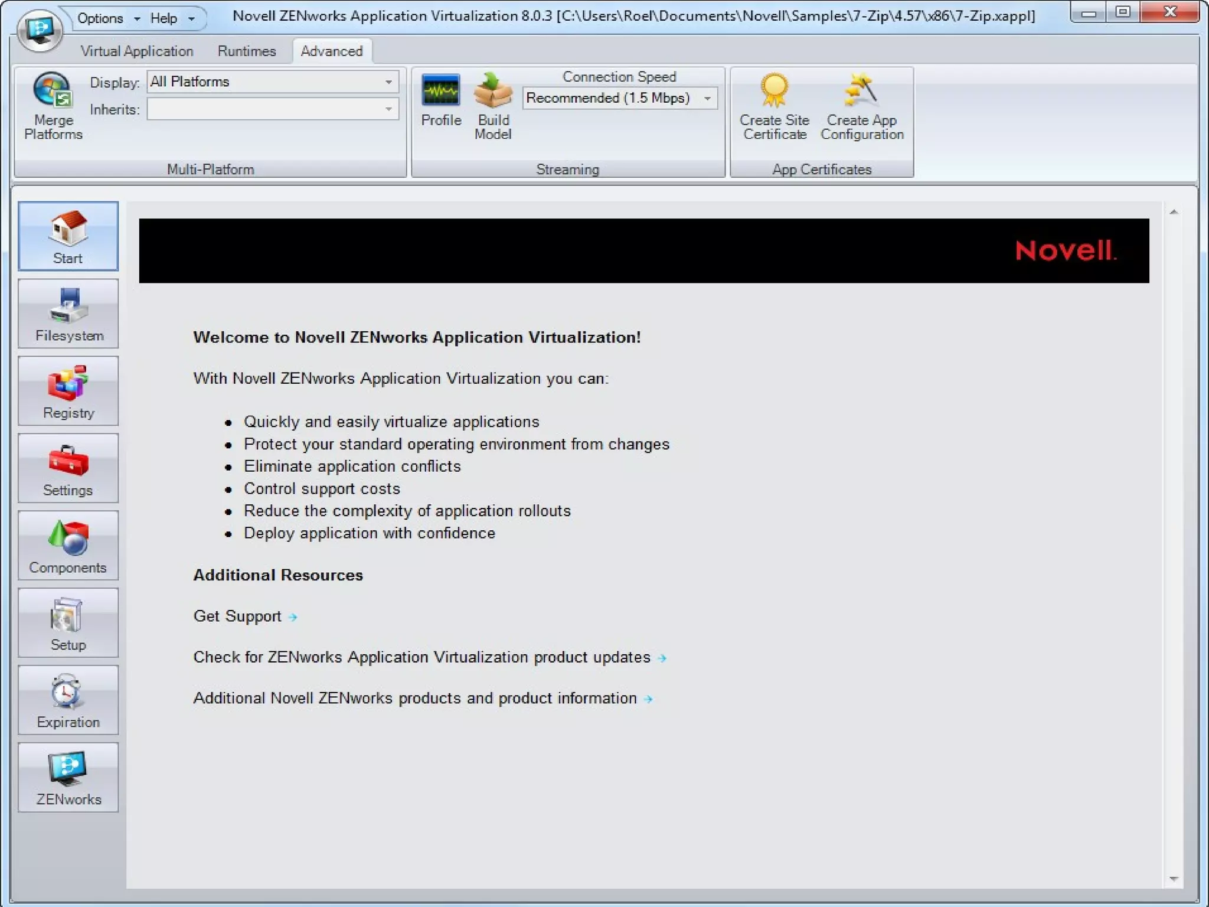Screen dimensions: 1209x907
Task: Select the Advanced tab
Action: [332, 51]
